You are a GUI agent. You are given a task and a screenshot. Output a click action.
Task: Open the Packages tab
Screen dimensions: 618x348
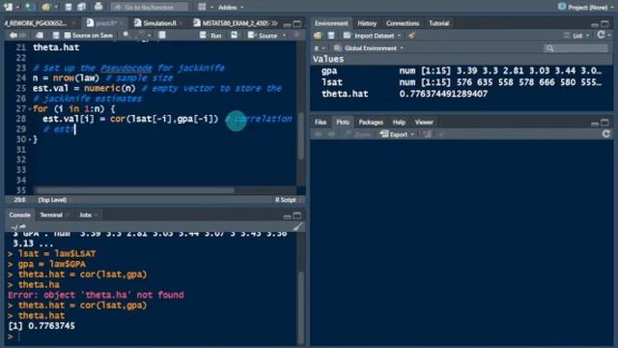click(x=371, y=123)
